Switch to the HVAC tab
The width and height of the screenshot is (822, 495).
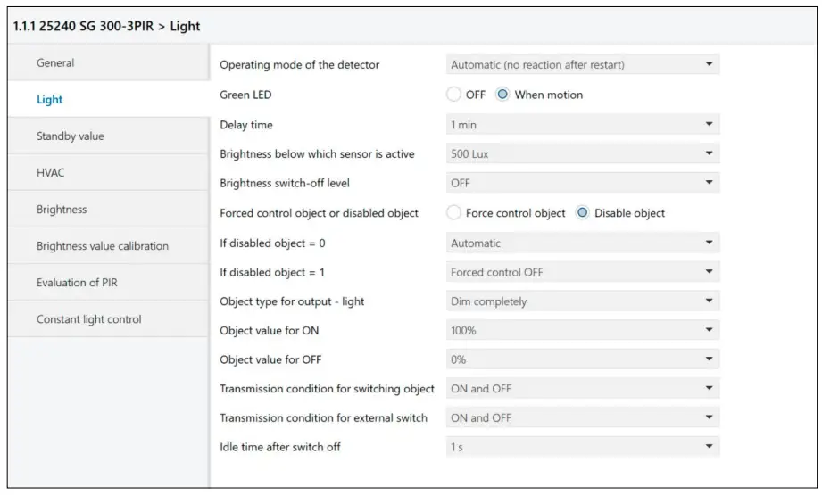[x=50, y=173]
